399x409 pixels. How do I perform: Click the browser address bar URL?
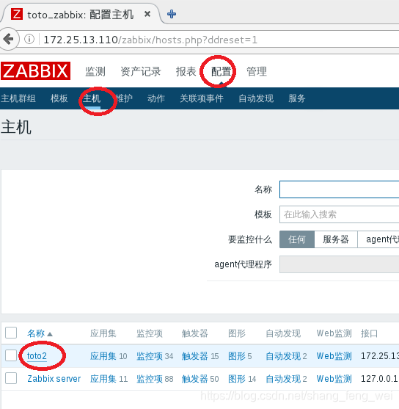150,40
